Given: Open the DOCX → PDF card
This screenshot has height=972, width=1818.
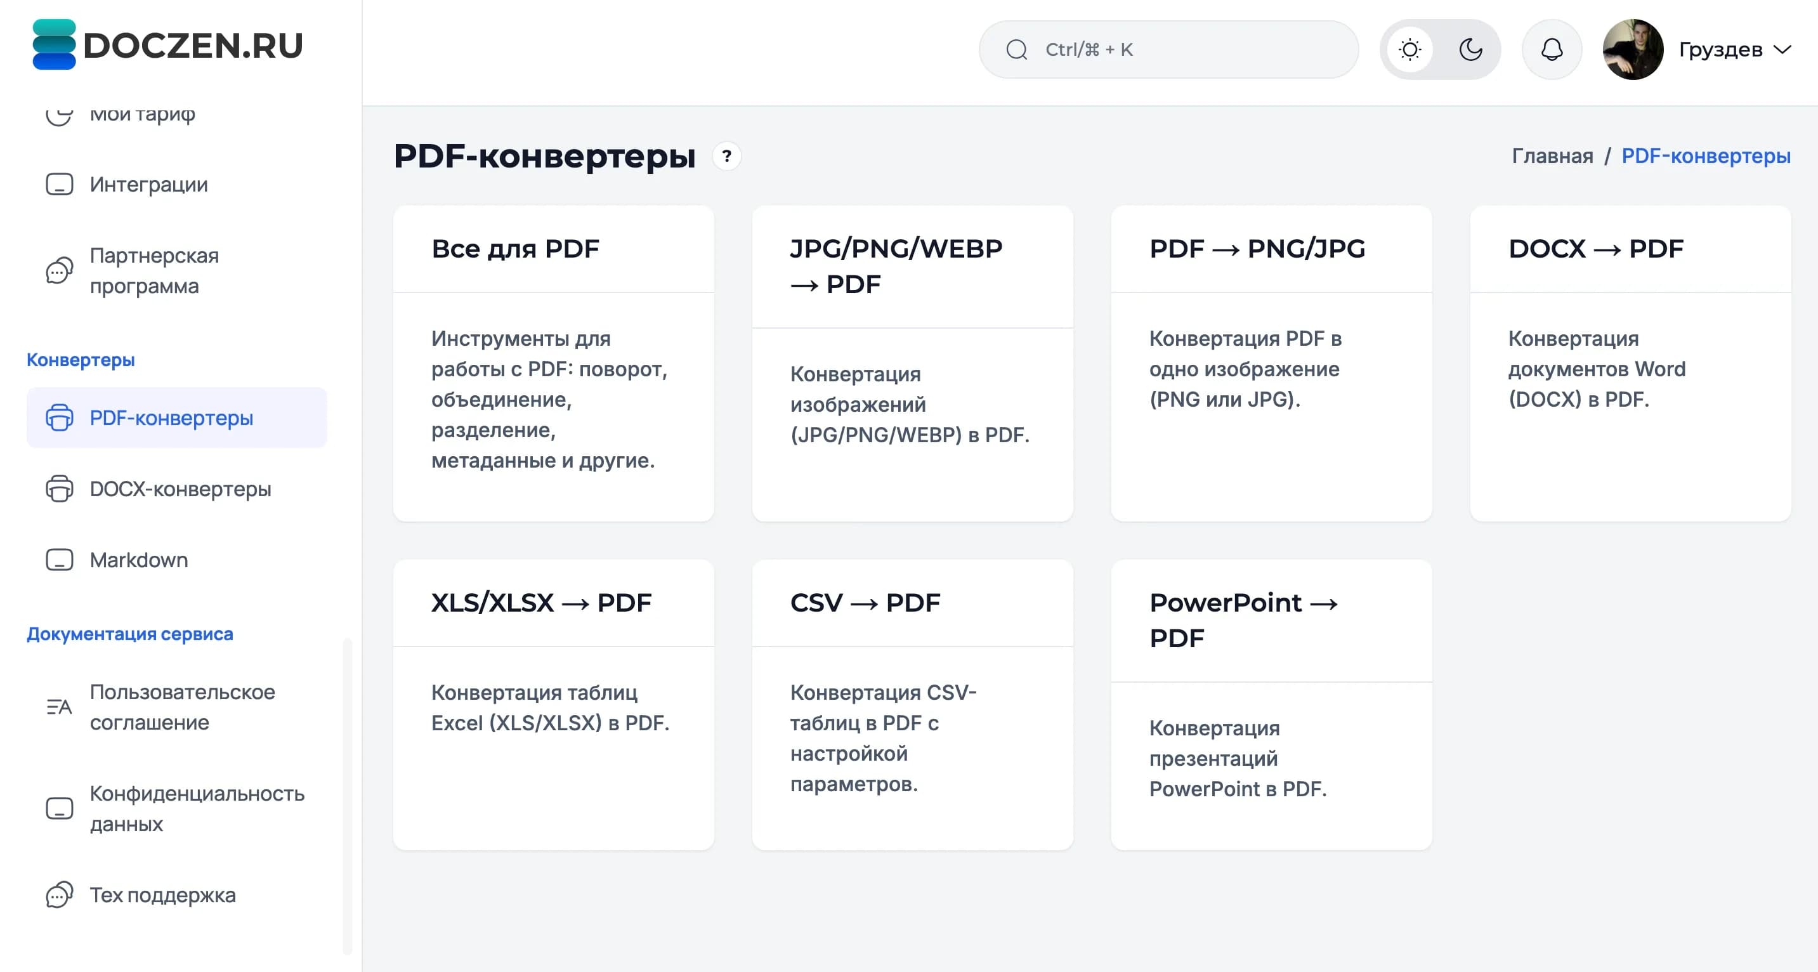Looking at the screenshot, I should coord(1630,364).
